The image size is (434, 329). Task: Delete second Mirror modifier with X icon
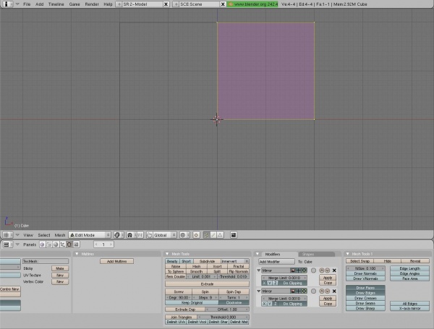click(x=334, y=291)
